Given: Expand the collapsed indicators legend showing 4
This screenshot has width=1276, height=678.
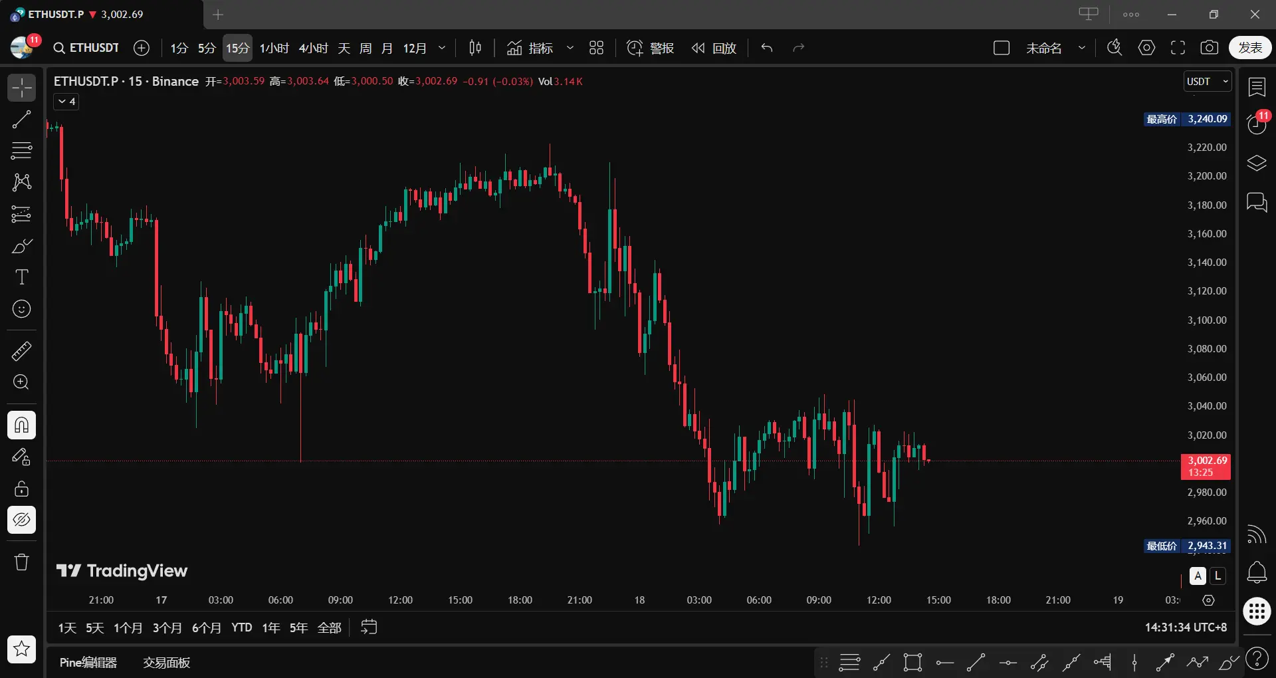Looking at the screenshot, I should coord(66,102).
